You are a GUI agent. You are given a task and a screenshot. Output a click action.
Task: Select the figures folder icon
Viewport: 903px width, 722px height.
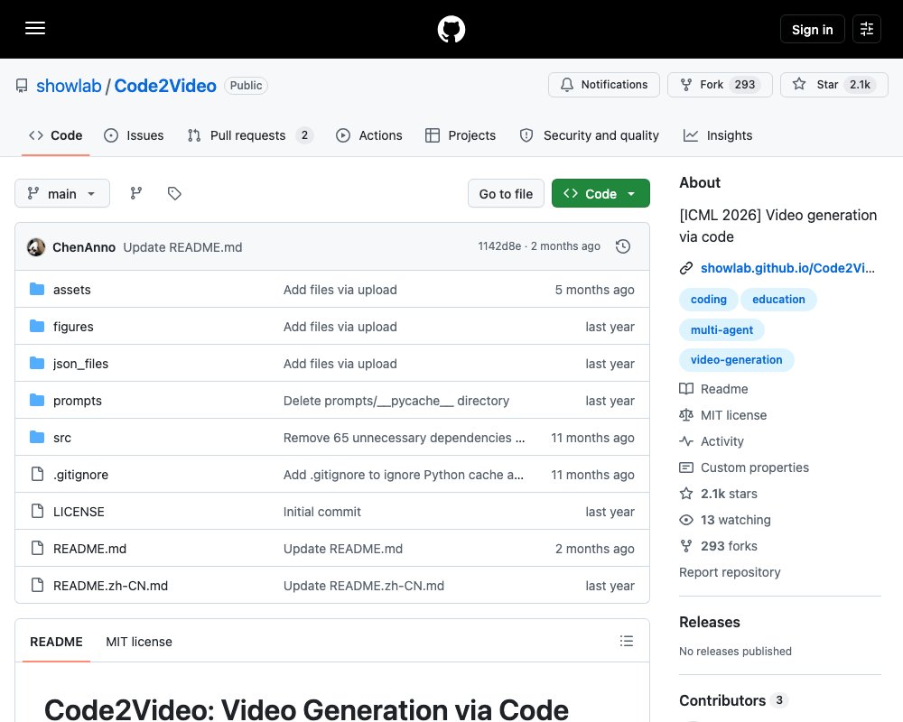tap(37, 326)
